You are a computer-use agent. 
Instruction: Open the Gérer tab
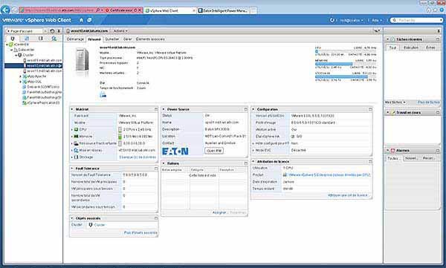point(127,39)
